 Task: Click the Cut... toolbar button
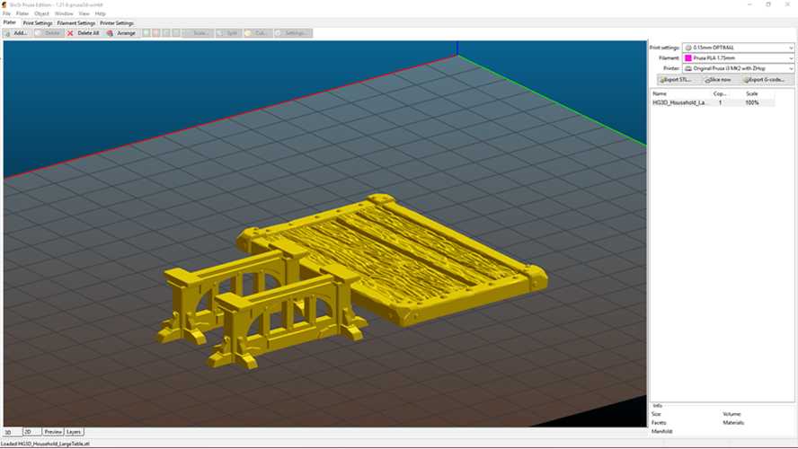pos(258,33)
